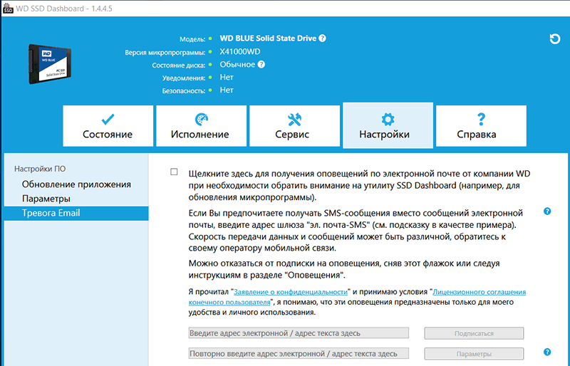
Task: Click the Параметры button
Action: tap(474, 354)
